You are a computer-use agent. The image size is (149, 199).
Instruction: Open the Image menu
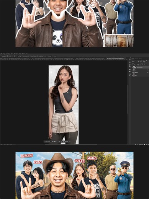tap(4, 54)
